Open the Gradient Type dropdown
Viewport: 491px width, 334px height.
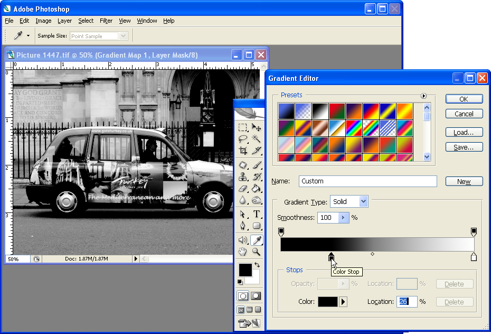(363, 201)
